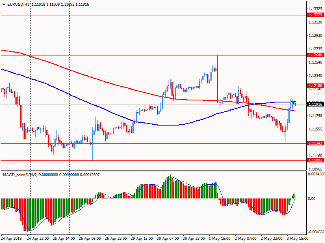Select the 1.11343 red price level label

click(315, 143)
